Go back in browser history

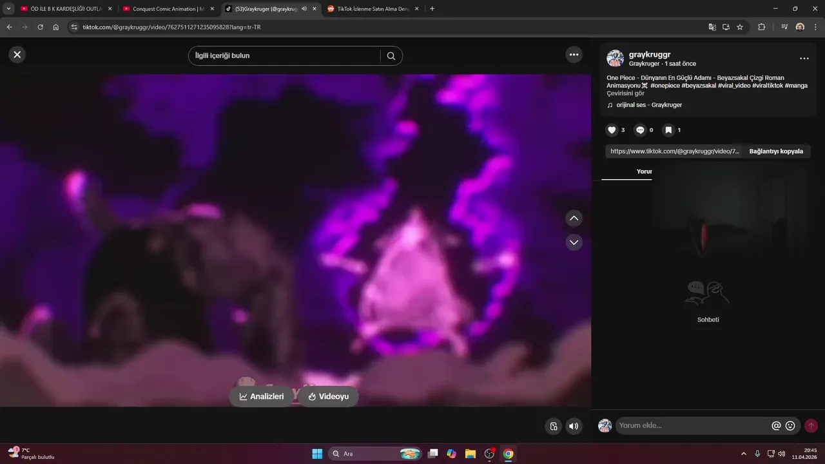click(9, 27)
